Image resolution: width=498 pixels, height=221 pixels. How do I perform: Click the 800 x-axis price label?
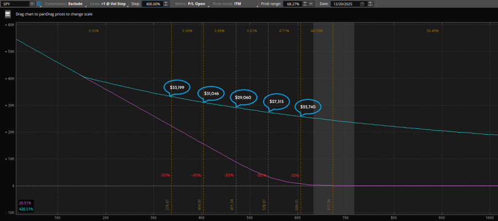pos(394,219)
